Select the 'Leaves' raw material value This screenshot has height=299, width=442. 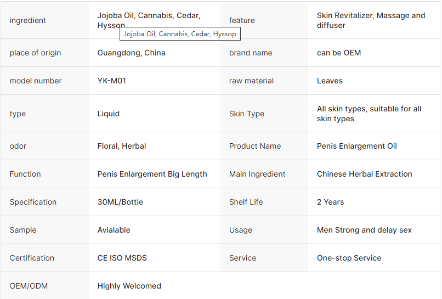pyautogui.click(x=330, y=81)
